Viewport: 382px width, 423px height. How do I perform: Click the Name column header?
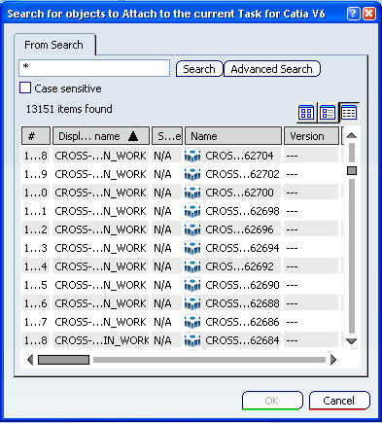(233, 136)
